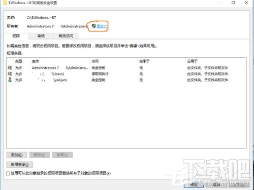Click applies-to cell in Users row

tap(207, 74)
